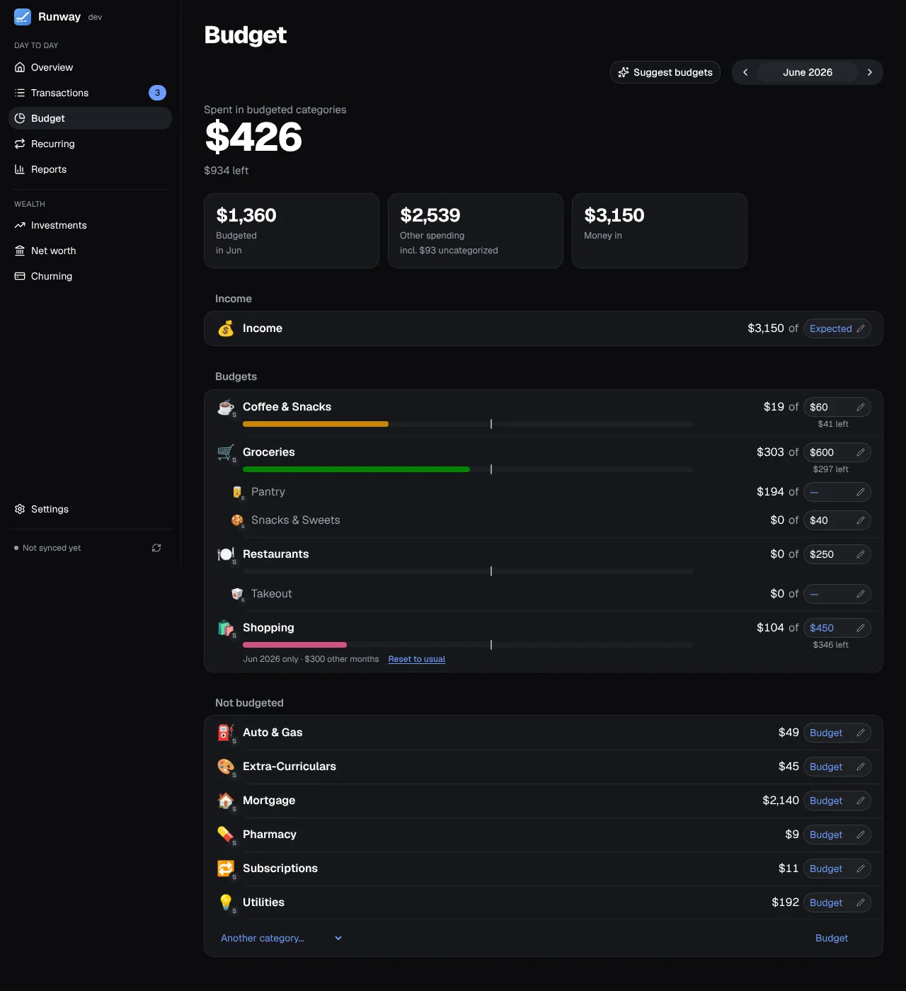The image size is (906, 991).
Task: Click the Auto & Gas pump icon
Action: (x=226, y=733)
